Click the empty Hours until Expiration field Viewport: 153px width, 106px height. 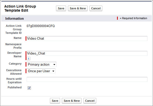tap(87, 79)
